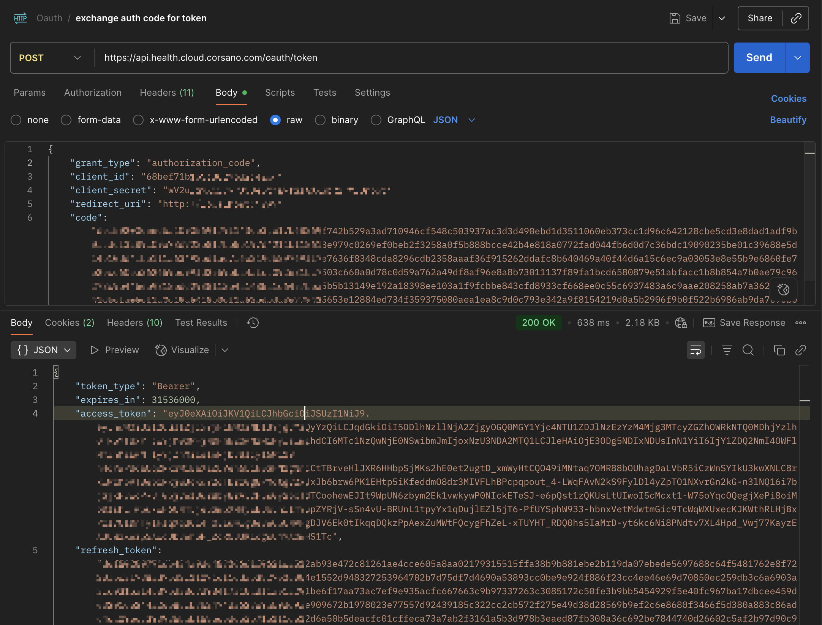
Task: Open search in response body
Action: 748,350
